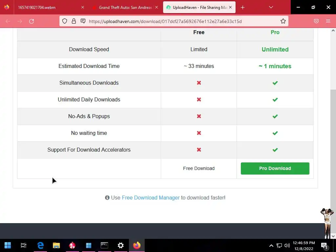Close the 1657419021704.webm tab
This screenshot has width=336, height=252.
click(83, 7)
